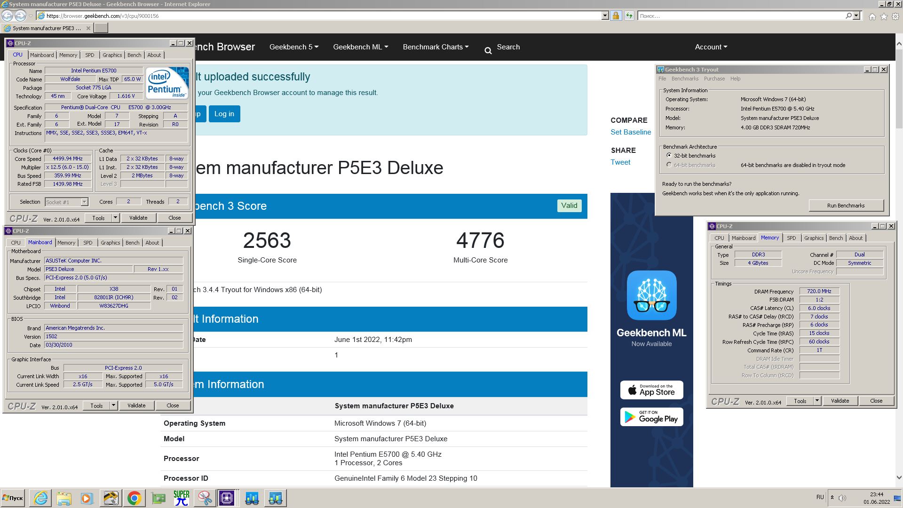
Task: Click the Run Benchmarks button
Action: (846, 206)
